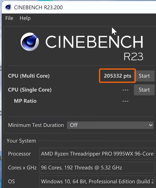The width and height of the screenshot is (156, 188).
Task: Click the 205332 pts multi core score
Action: (117, 76)
